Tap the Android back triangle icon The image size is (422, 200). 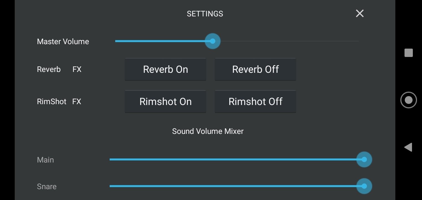coord(408,147)
